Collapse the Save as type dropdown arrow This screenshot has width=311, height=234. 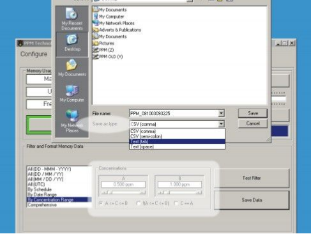[x=221, y=124]
